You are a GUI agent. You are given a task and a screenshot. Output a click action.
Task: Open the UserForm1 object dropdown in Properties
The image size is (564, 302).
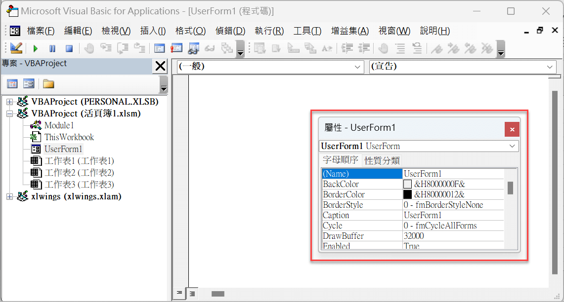(x=419, y=146)
